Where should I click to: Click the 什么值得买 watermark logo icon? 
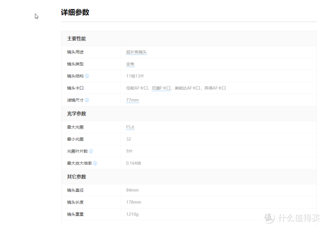pos(269,217)
